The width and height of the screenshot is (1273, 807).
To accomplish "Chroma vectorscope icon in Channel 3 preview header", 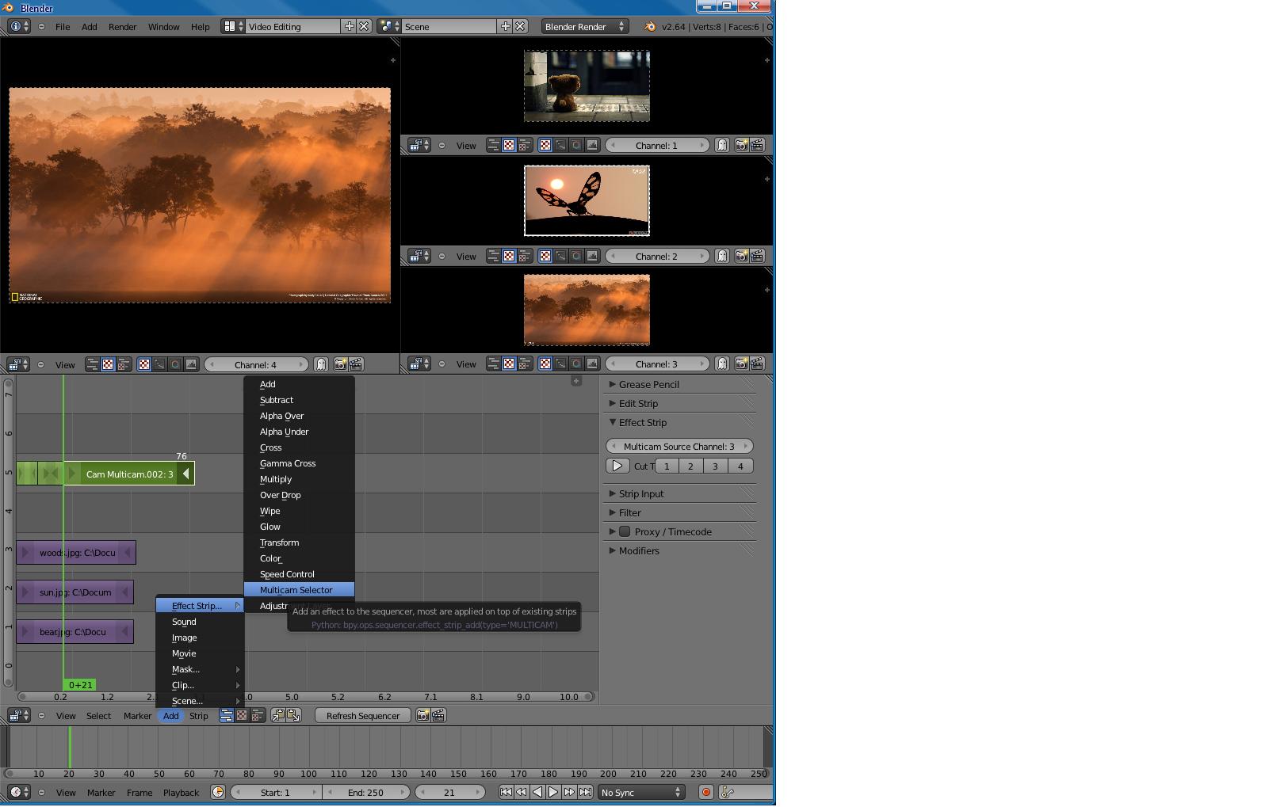I will (x=576, y=364).
